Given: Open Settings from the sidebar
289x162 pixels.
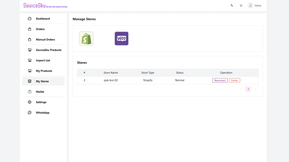Looking at the screenshot, I should 43,102.
